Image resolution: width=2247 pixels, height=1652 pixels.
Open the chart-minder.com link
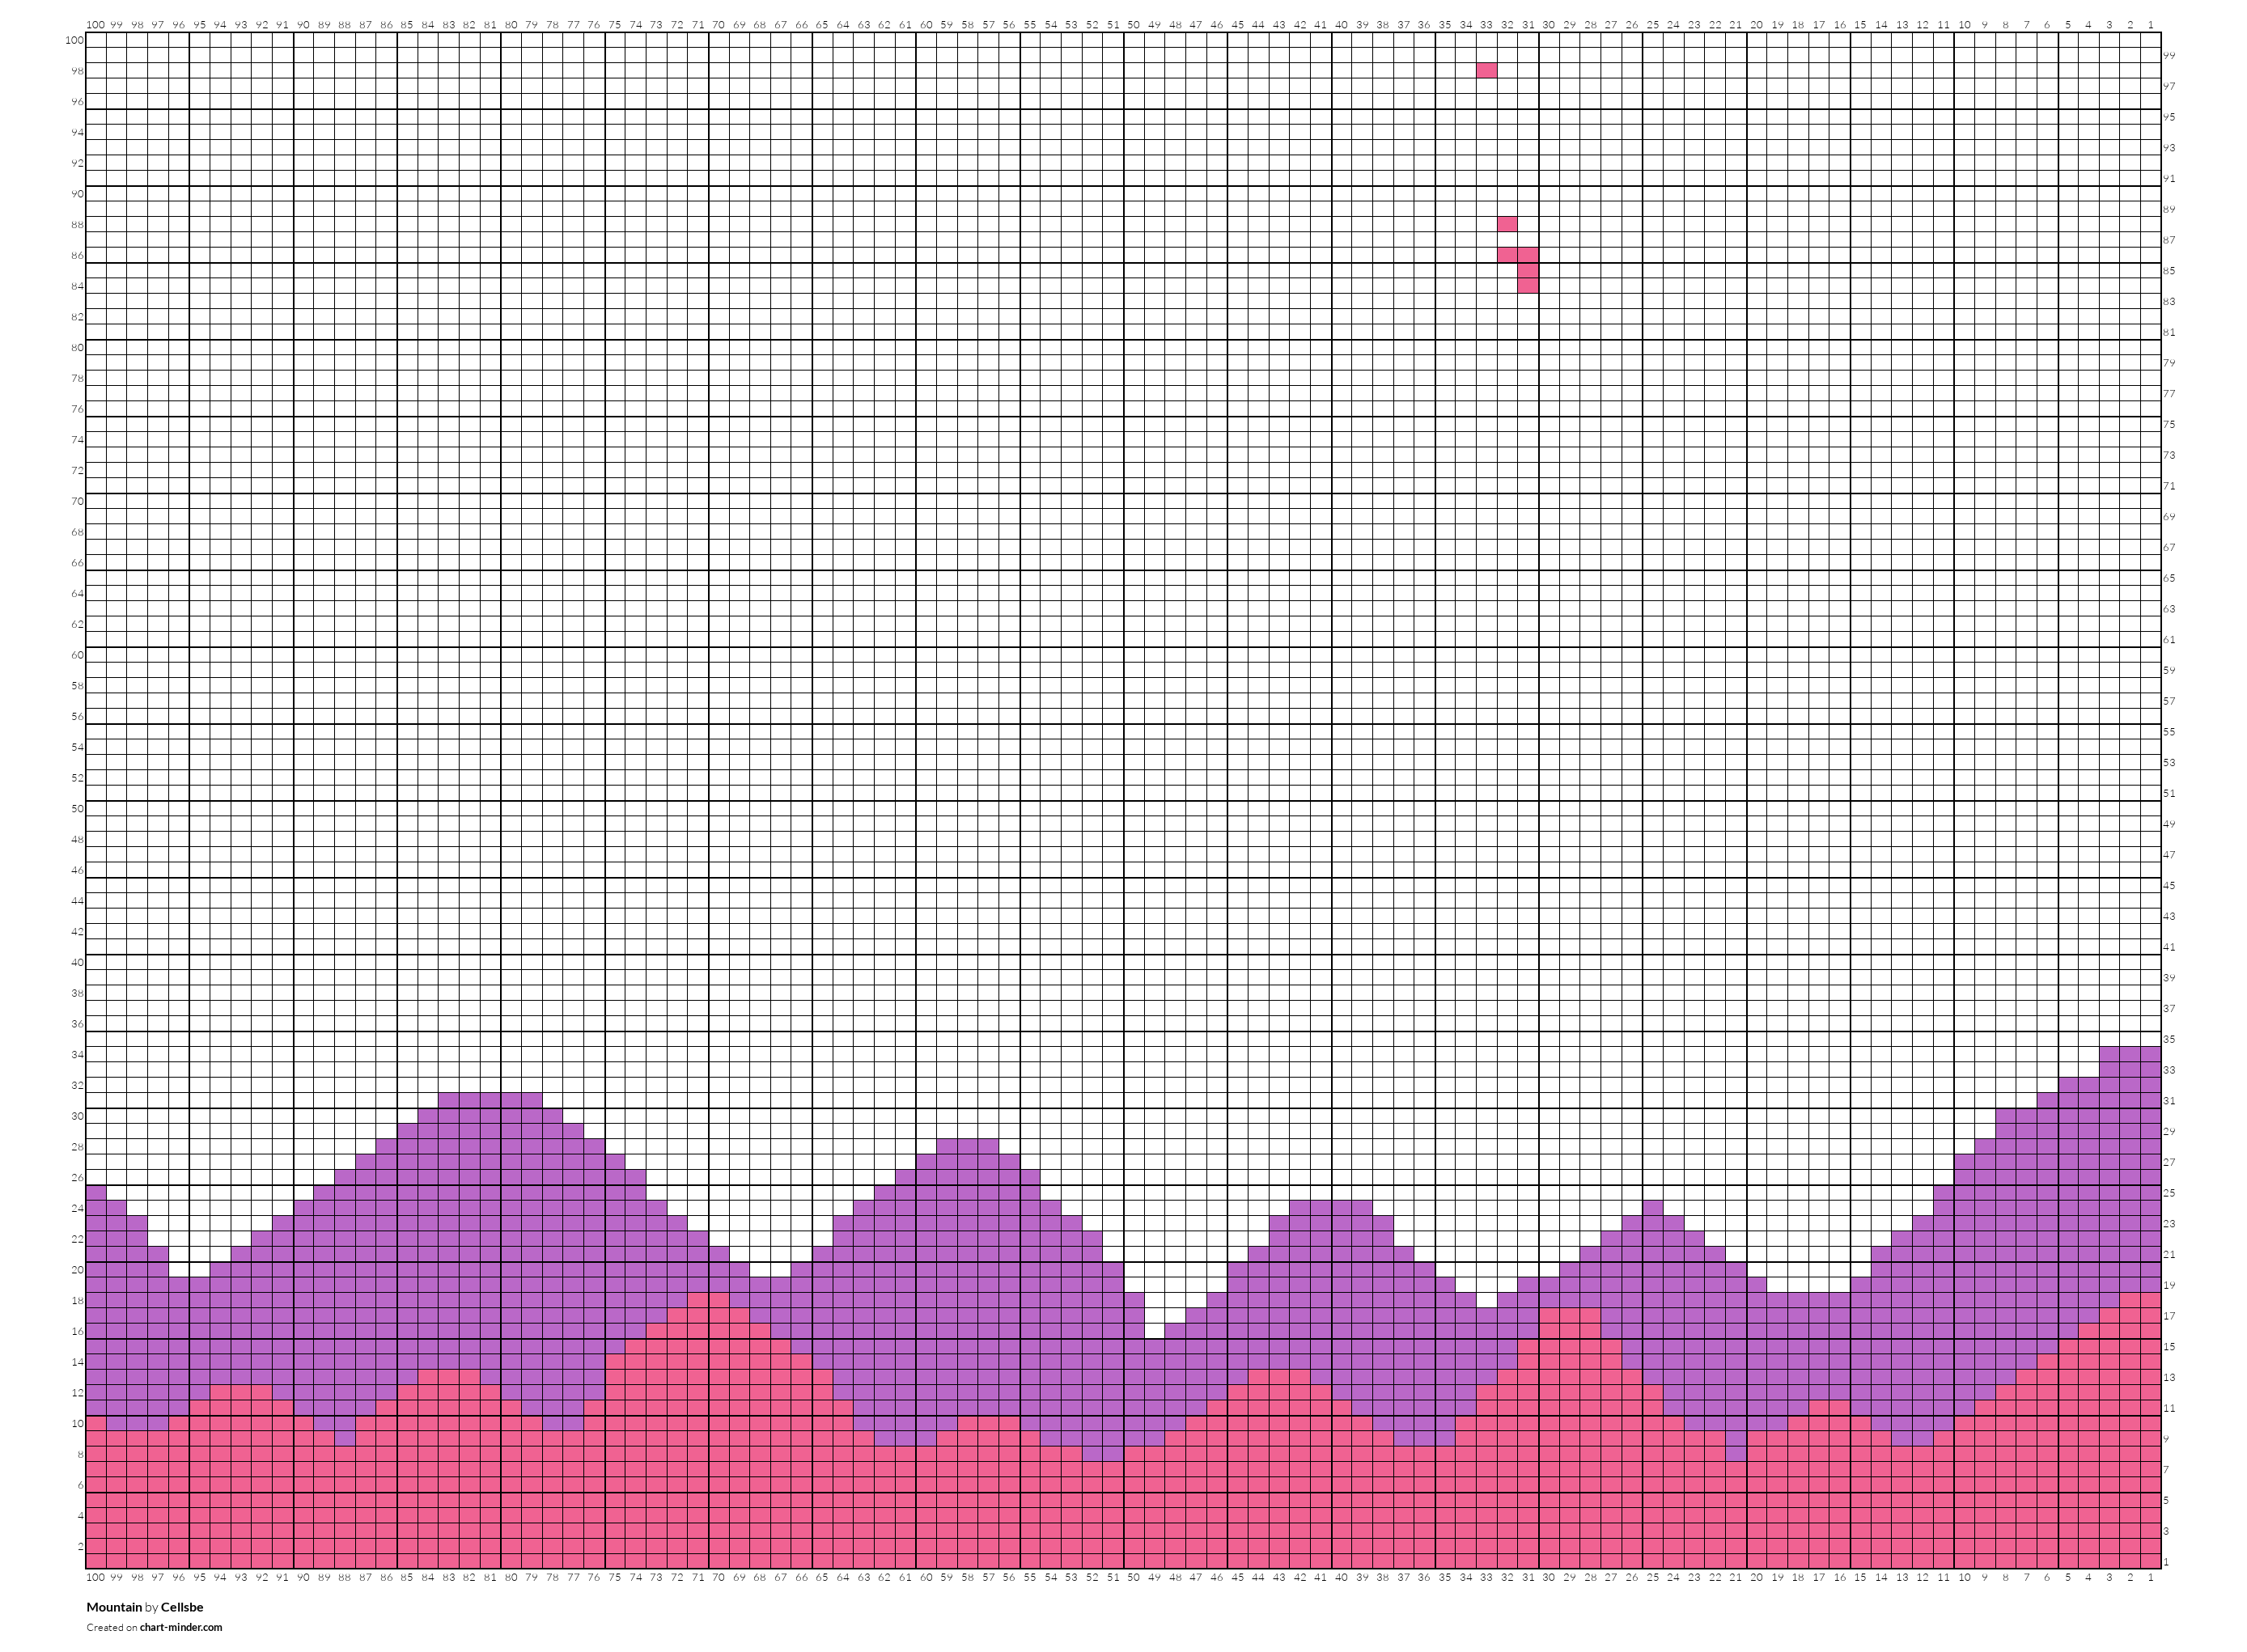coord(181,1627)
